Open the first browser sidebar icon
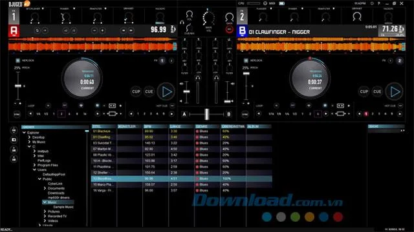Screen dimensions: 414x232 (x=14, y=130)
